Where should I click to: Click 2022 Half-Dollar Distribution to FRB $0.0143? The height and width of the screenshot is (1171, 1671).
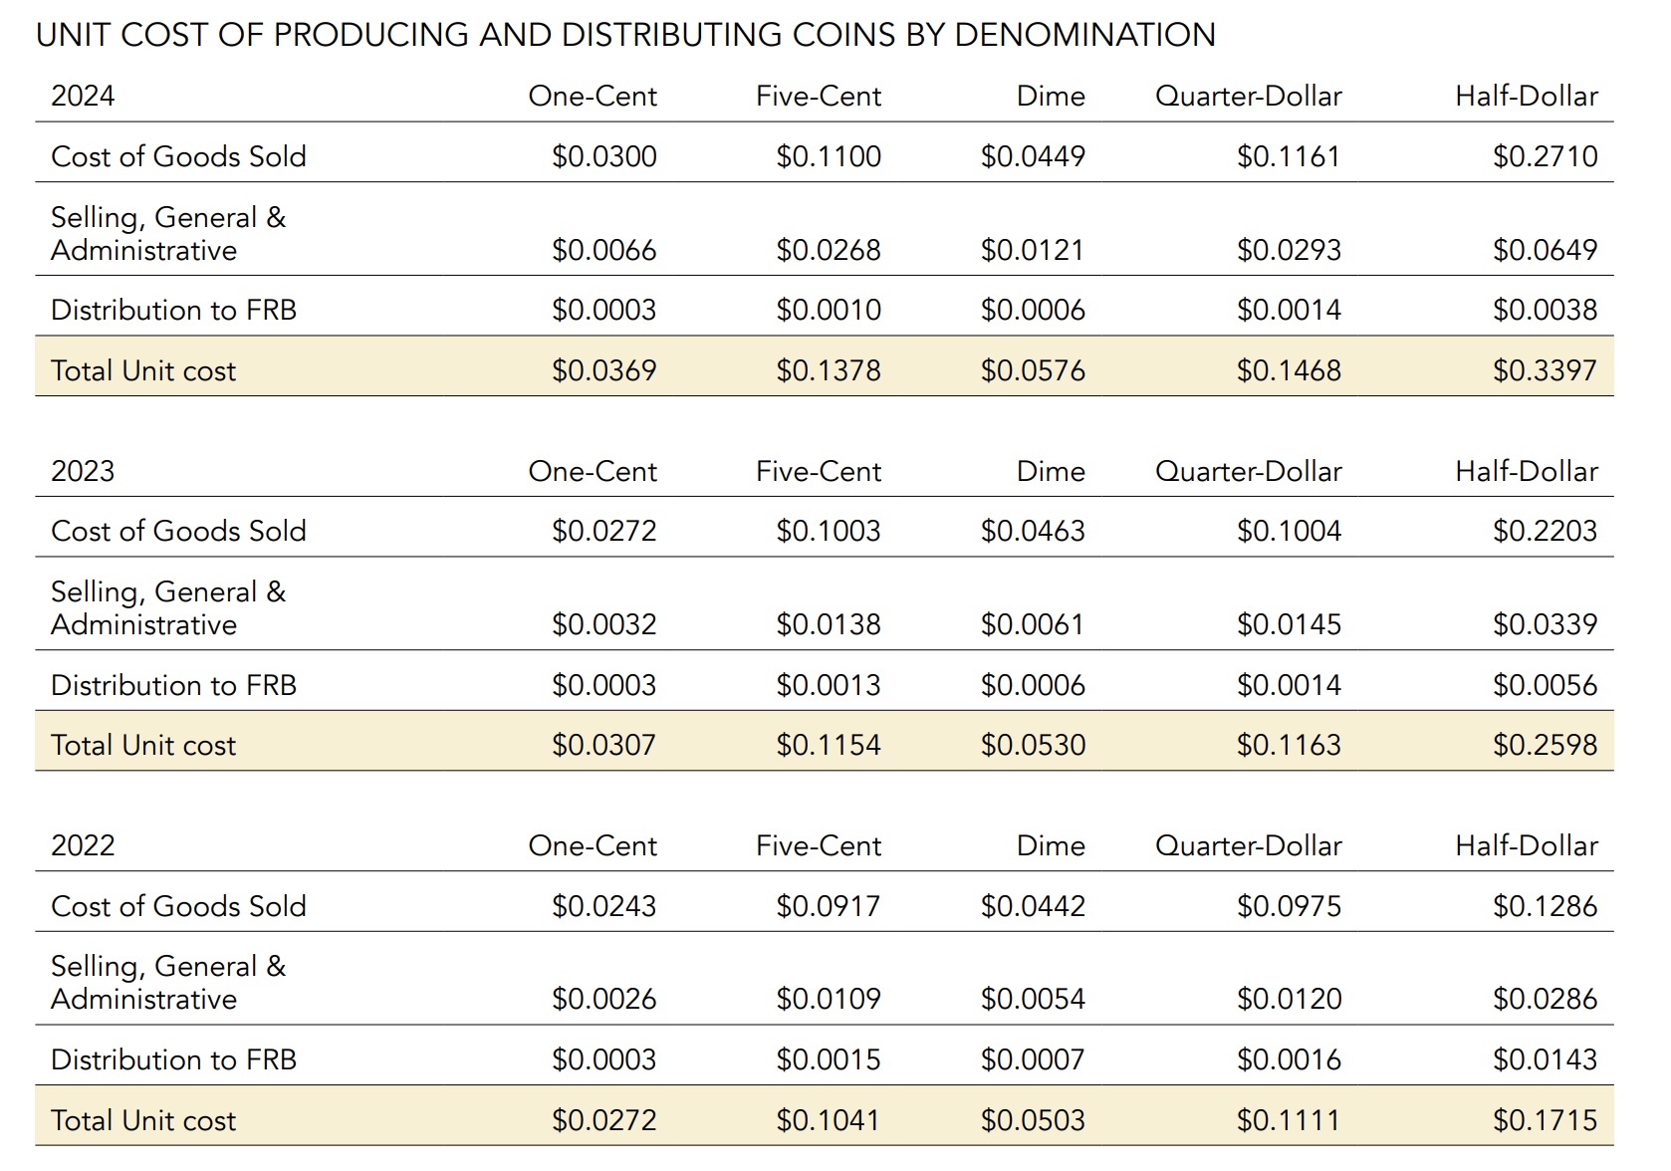(x=1544, y=1059)
